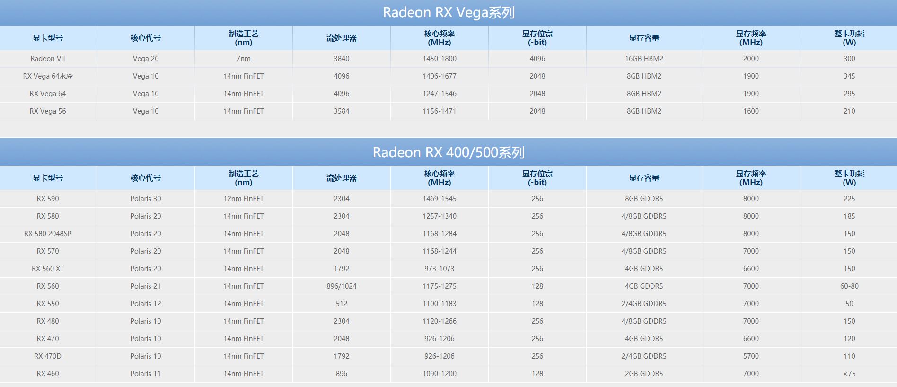Select the 185 watt power value
Viewport: 897px width, 387px height.
coord(849,216)
